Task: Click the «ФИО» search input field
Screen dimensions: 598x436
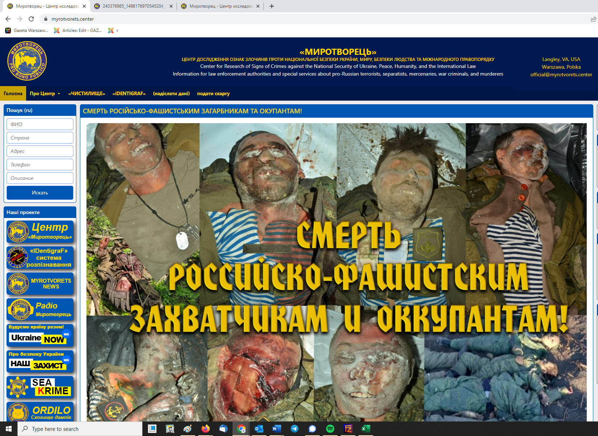Action: click(40, 124)
